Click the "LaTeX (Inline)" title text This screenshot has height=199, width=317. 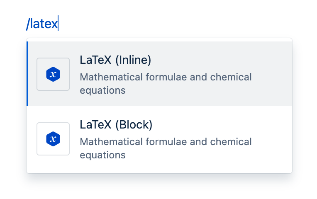(x=115, y=61)
